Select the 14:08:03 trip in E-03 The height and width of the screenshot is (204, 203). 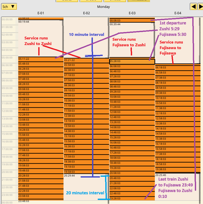(x=132, y=128)
